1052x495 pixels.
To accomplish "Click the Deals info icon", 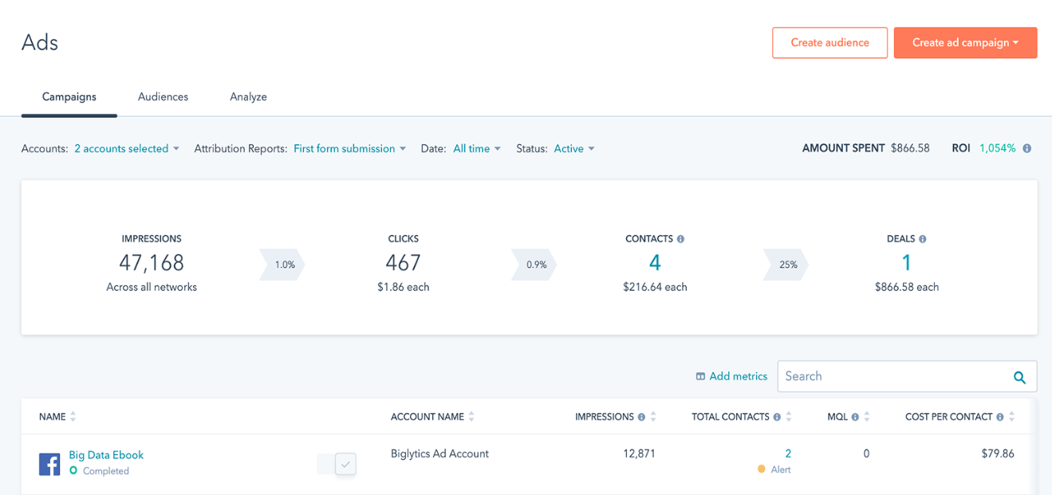I will click(x=923, y=239).
